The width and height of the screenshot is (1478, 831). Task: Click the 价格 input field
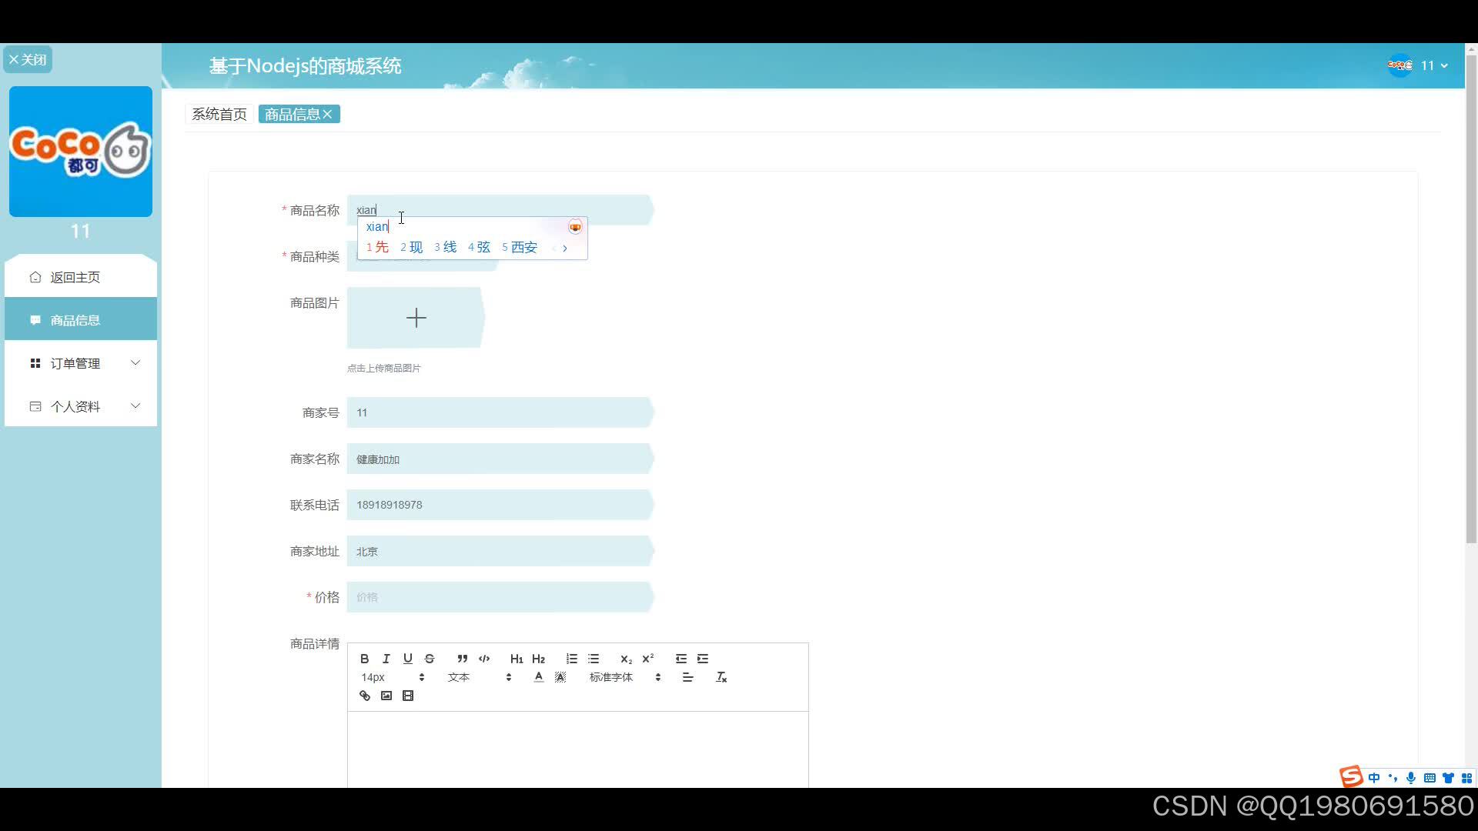499,597
